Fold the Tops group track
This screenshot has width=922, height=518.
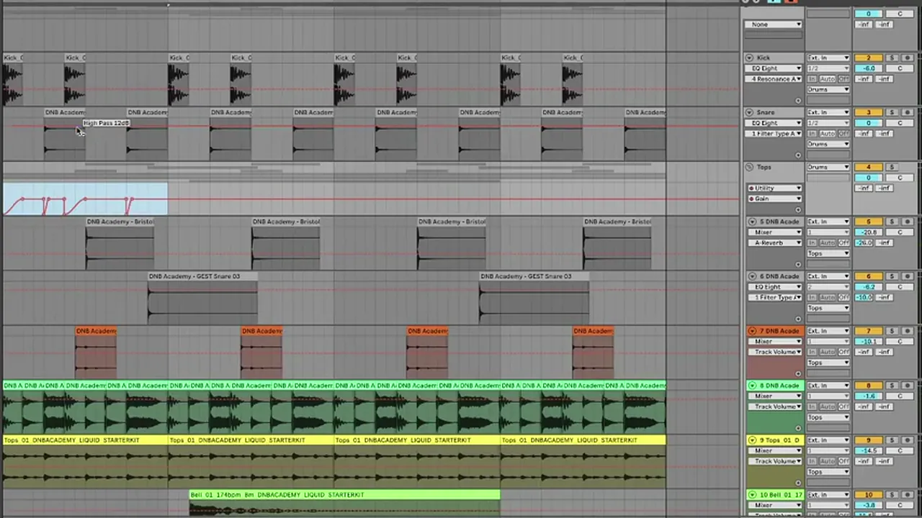click(749, 167)
